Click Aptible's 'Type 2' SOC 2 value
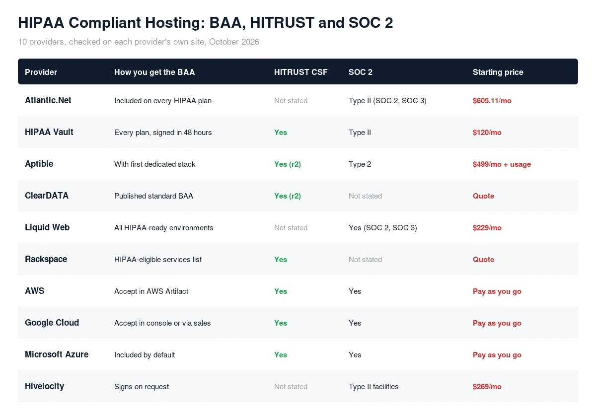The width and height of the screenshot is (596, 414). point(360,164)
